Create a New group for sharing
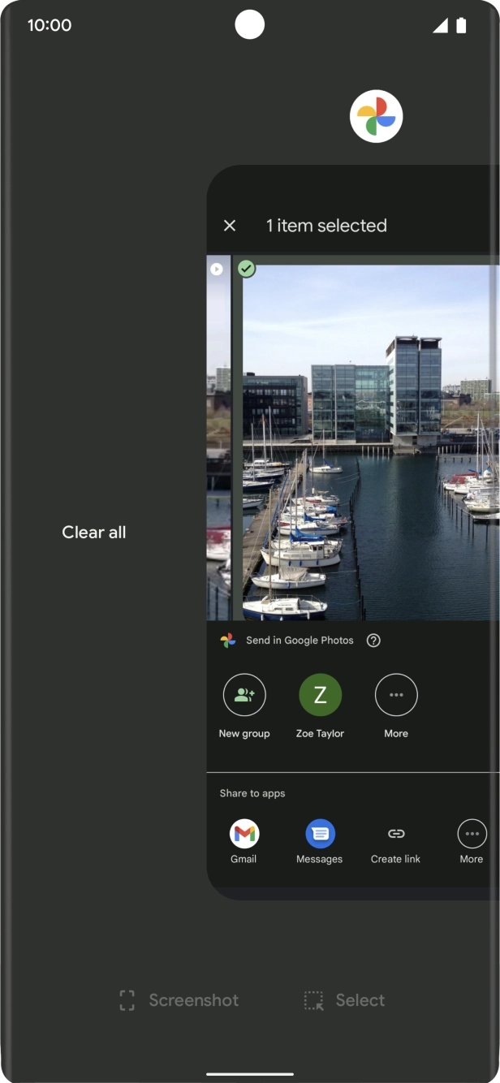The image size is (500, 1083). click(244, 695)
